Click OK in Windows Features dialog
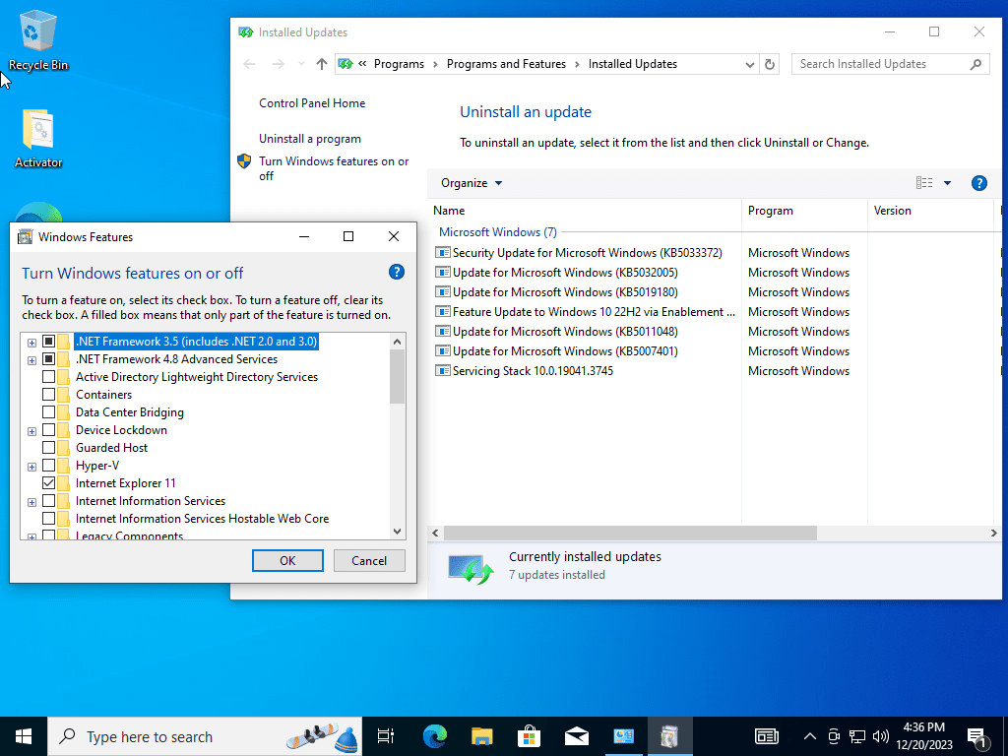 pyautogui.click(x=287, y=560)
